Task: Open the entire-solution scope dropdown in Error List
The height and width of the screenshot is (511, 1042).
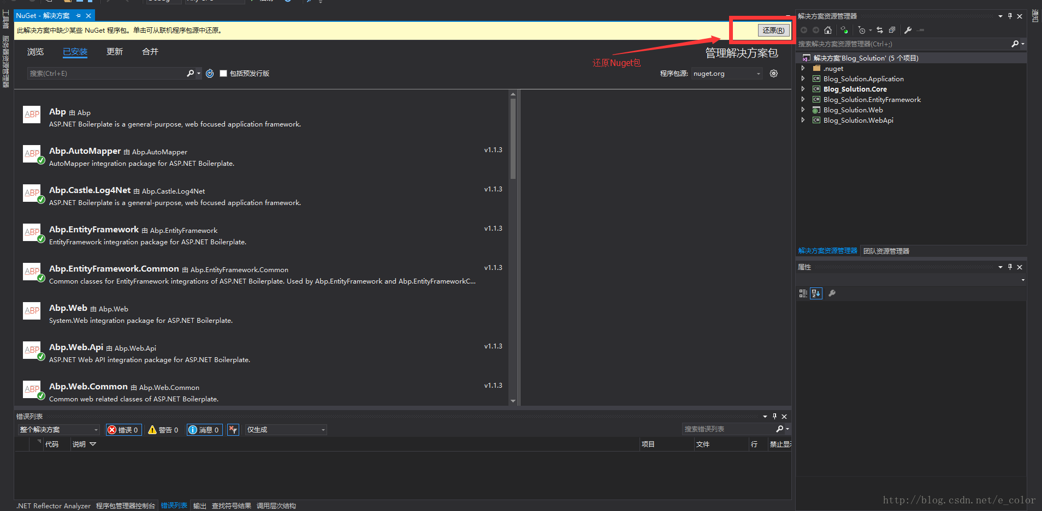Action: tap(59, 430)
